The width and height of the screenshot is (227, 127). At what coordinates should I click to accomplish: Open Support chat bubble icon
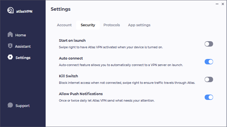pos(10,105)
